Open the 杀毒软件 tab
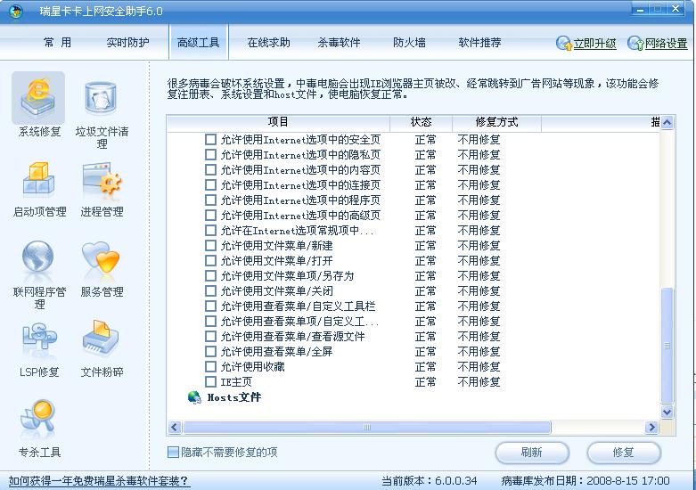696x490 pixels. click(x=340, y=43)
